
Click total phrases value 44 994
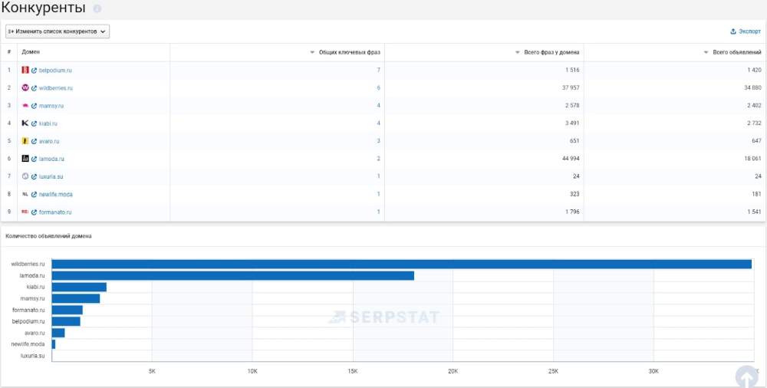[x=571, y=159]
